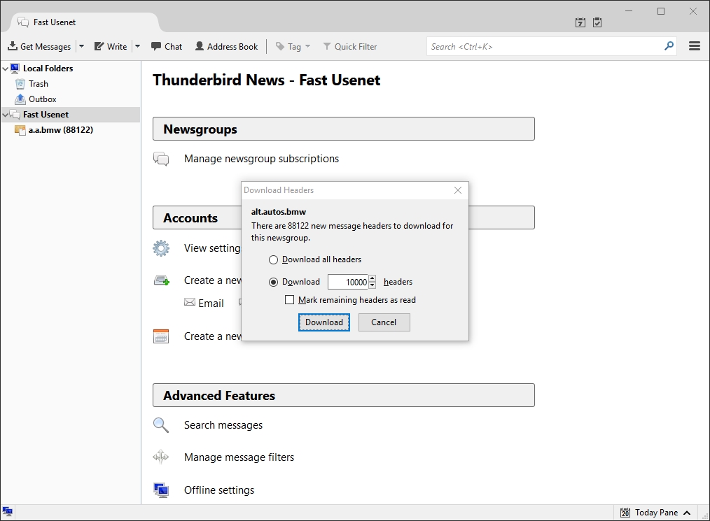Image resolution: width=710 pixels, height=521 pixels.
Task: Click the Get Messages download icon
Action: (13, 46)
